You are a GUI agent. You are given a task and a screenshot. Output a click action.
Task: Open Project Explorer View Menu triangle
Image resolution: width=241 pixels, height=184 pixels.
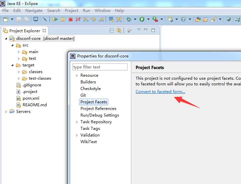click(139, 29)
